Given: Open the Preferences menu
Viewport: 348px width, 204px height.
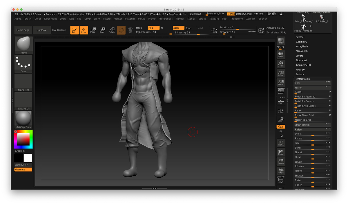Looking at the screenshot, I should [166, 19].
